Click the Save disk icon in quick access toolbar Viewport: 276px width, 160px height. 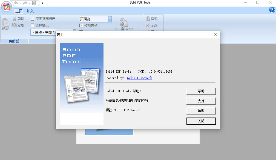click(x=34, y=3)
